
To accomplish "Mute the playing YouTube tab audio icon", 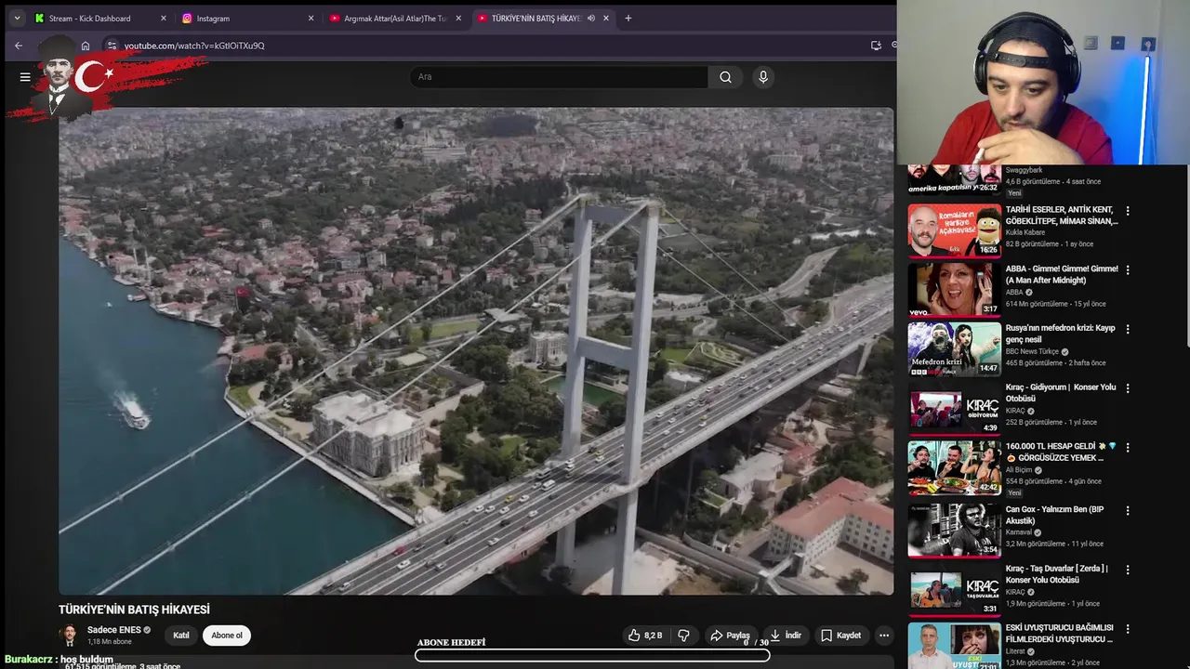I will [x=591, y=18].
